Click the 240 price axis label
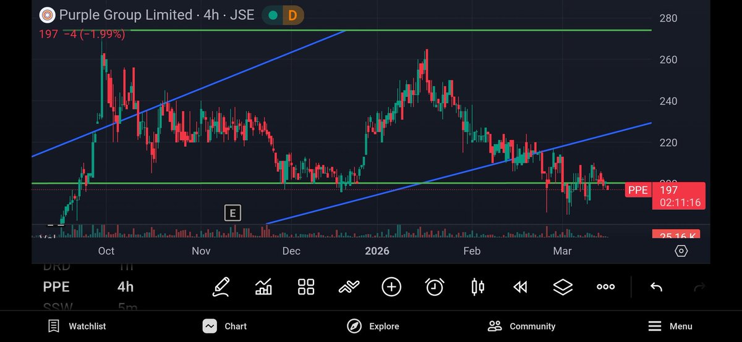Viewport: 742px width, 342px height. click(x=668, y=101)
